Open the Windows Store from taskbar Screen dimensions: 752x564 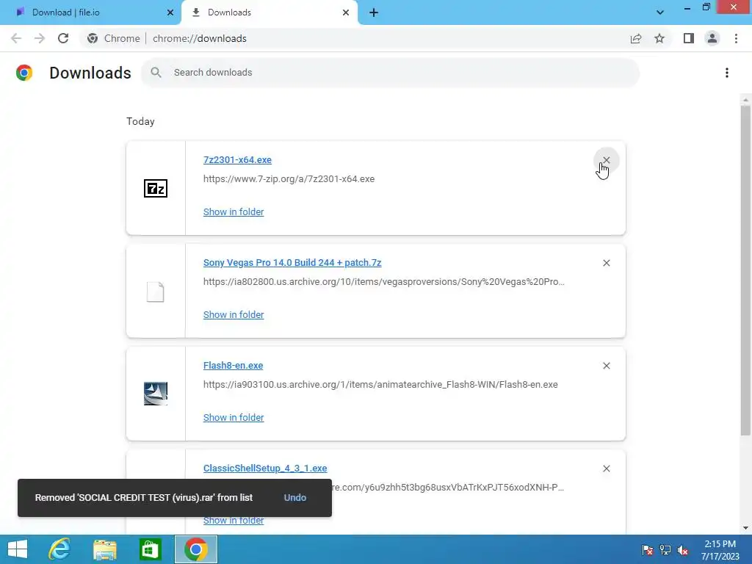[x=150, y=549]
